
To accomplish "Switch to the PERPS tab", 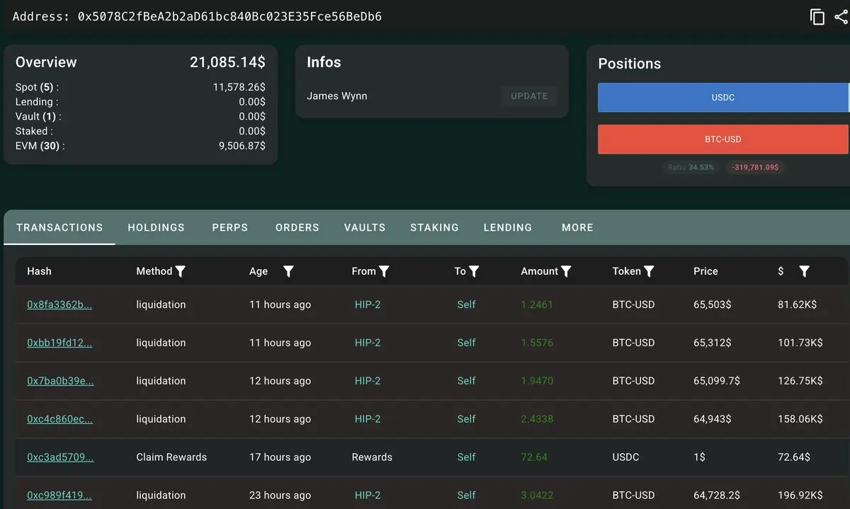I will pyautogui.click(x=230, y=227).
